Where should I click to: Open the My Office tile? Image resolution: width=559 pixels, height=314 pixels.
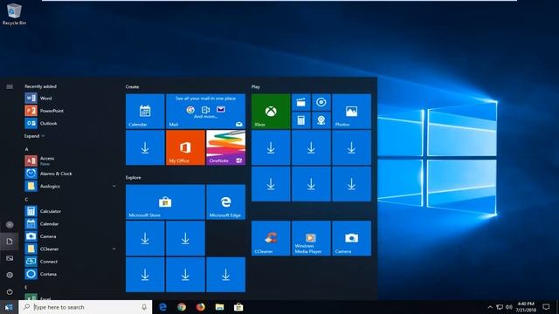[185, 147]
